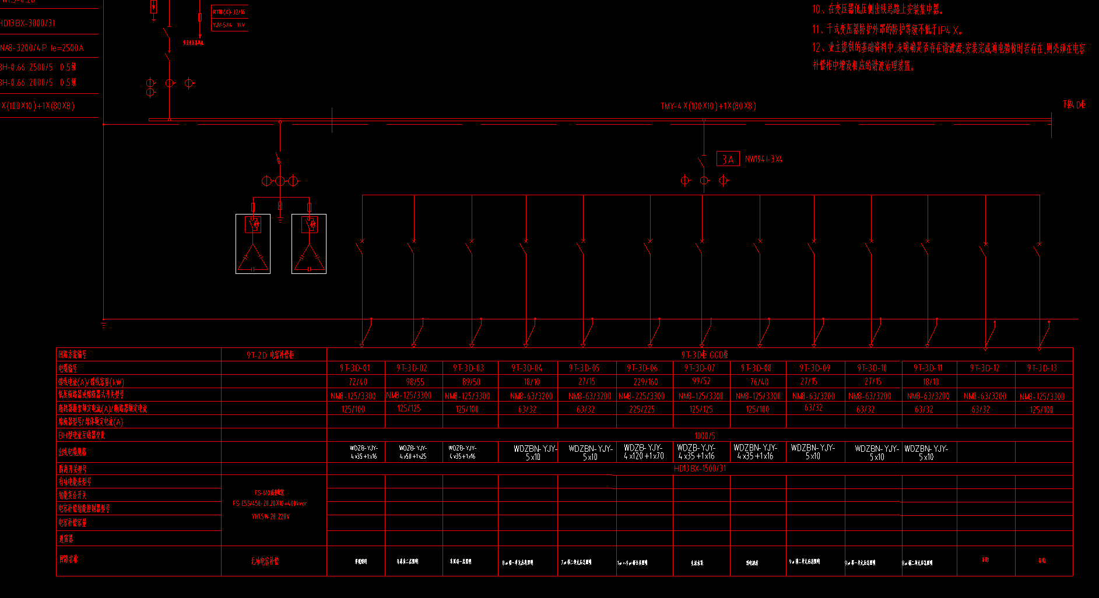
Task: Click the 89/50 current value
Action: click(471, 382)
